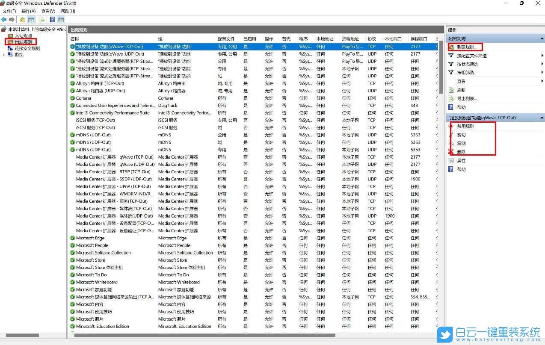Collapse the 出站规则 actions section
Screen dimensions: 545x345
point(542,38)
